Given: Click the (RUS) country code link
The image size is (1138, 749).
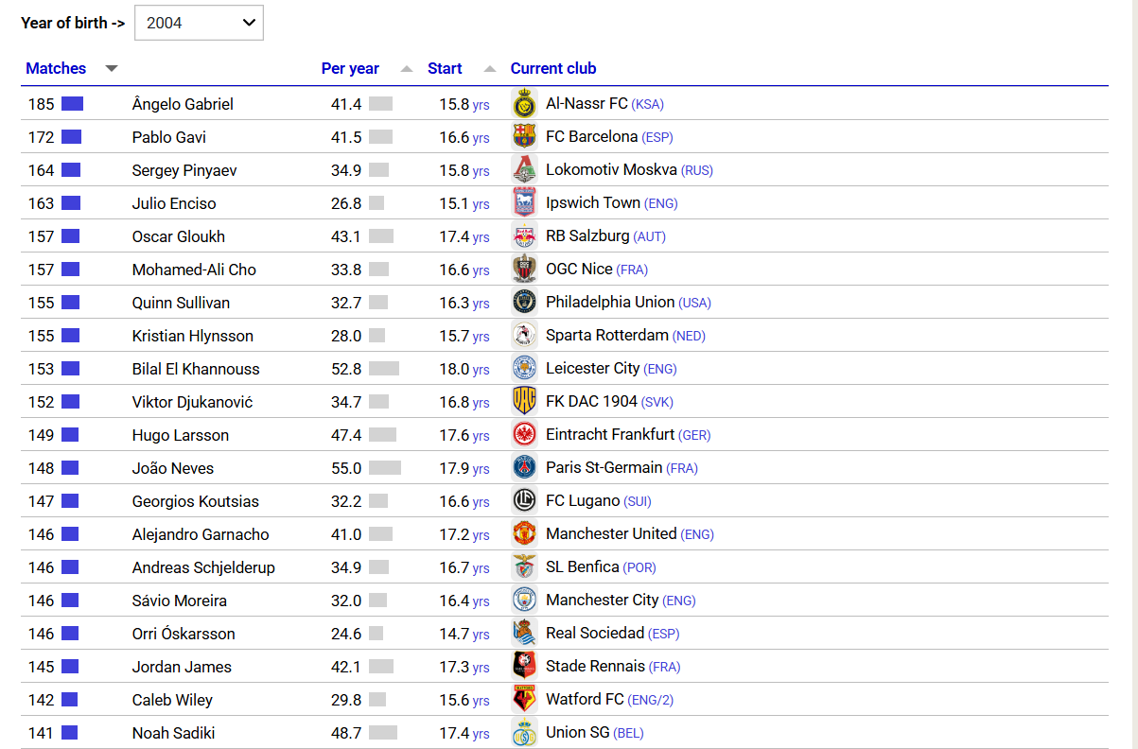Looking at the screenshot, I should click(x=697, y=171).
